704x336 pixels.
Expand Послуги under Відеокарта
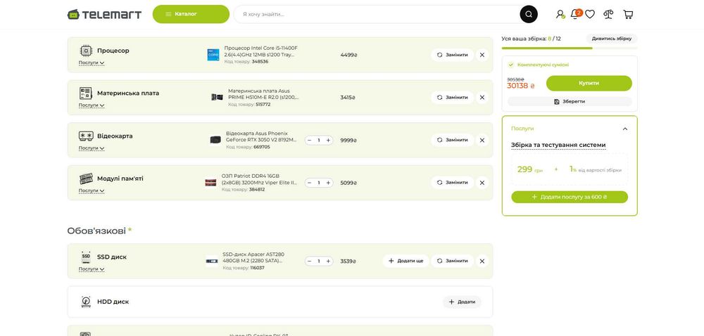pyautogui.click(x=92, y=148)
